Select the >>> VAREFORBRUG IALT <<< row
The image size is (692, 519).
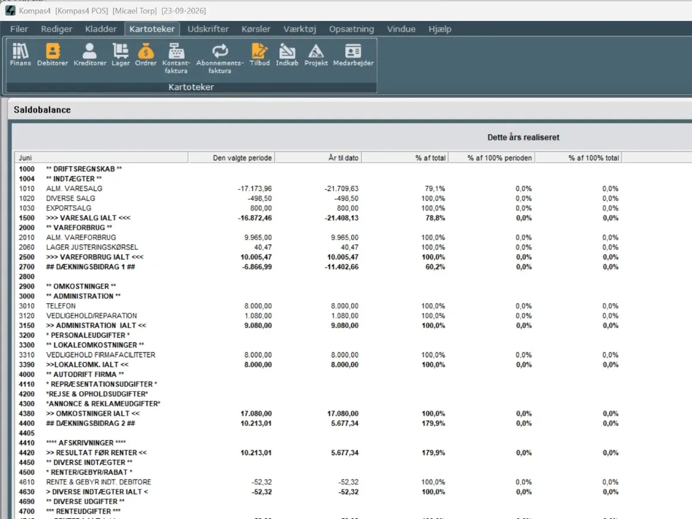(x=318, y=257)
